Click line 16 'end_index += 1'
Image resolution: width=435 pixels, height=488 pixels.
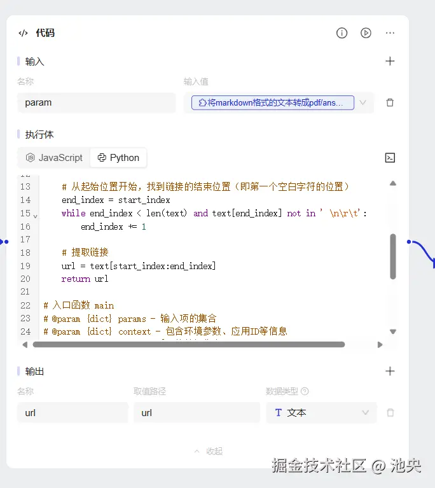[113, 227]
